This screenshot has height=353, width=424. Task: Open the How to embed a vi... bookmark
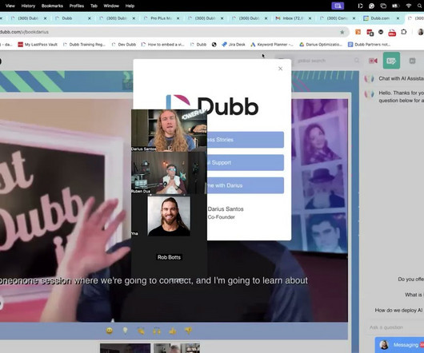(162, 45)
